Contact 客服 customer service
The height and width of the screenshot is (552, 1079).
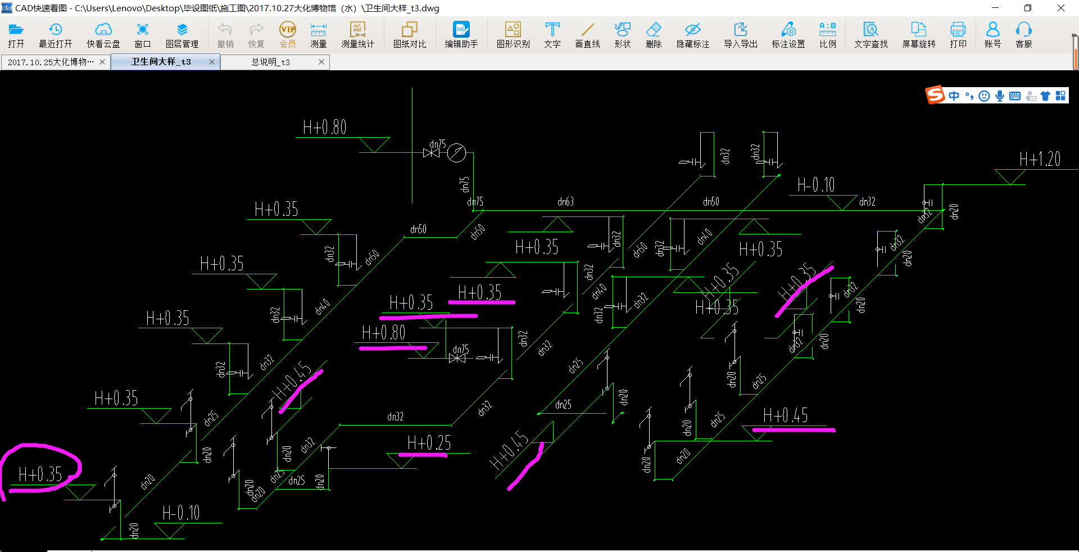(x=1024, y=35)
